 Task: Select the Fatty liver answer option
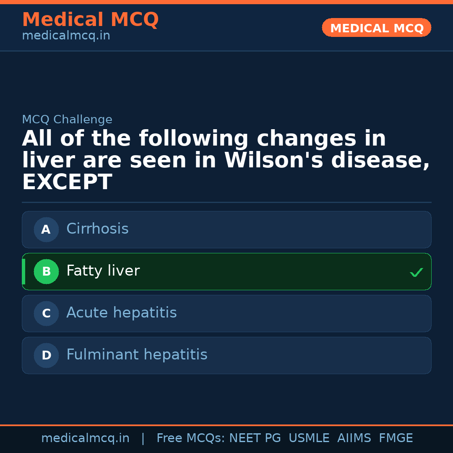pos(226,271)
